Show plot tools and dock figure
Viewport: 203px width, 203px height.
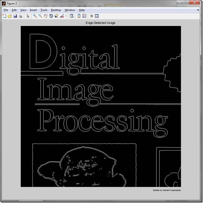(x=97, y=16)
